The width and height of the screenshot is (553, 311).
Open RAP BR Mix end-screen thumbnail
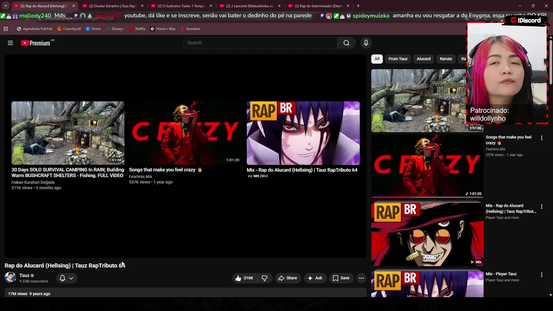303,133
